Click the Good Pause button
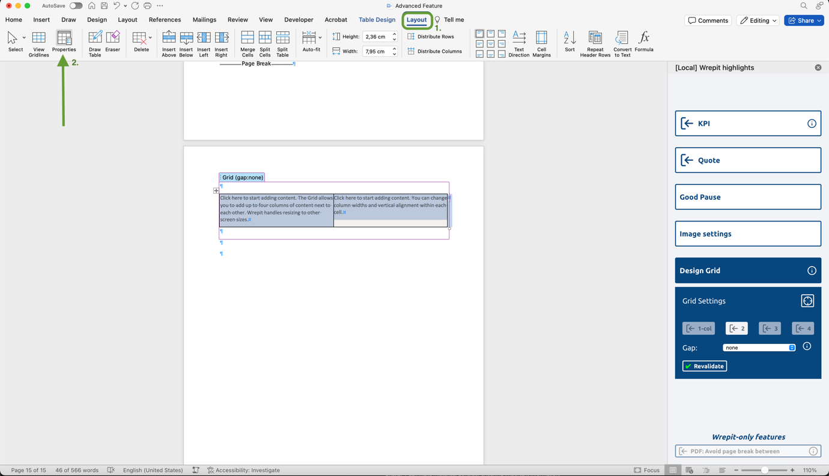 coord(748,197)
